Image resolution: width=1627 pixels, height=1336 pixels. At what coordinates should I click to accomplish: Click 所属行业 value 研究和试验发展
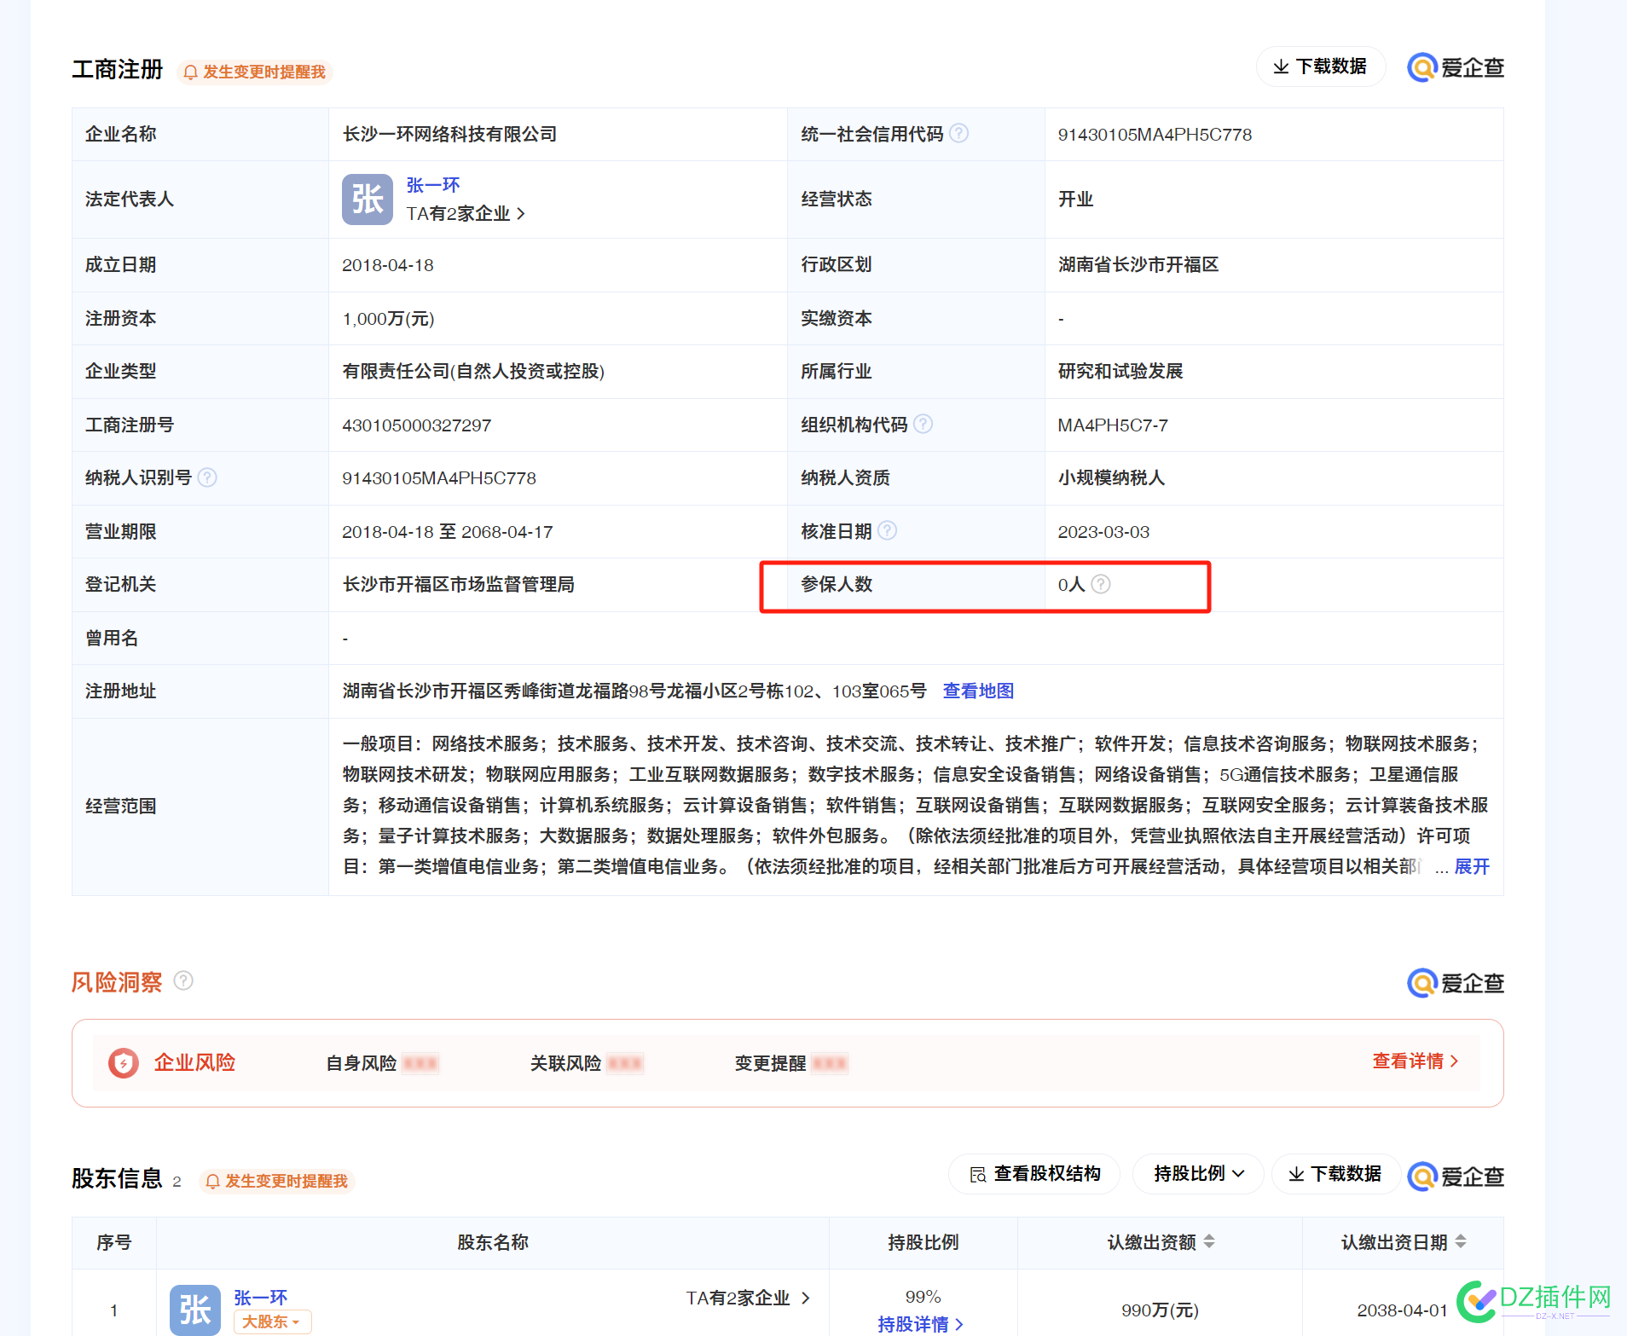pyautogui.click(x=1120, y=372)
